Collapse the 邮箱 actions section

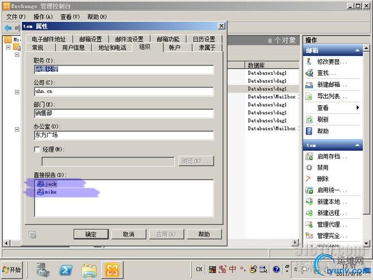click(358, 50)
